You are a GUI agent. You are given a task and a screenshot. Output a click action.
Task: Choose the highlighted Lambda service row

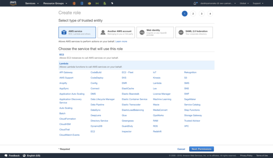[x=136, y=65]
